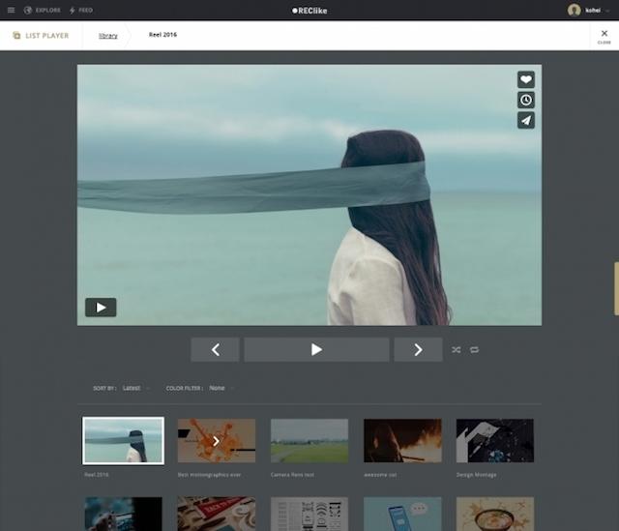
Task: Click the REClike logo
Action: tap(309, 11)
